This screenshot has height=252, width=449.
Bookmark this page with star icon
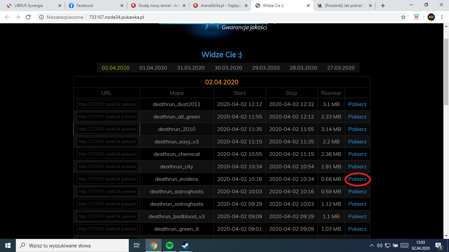pos(403,17)
